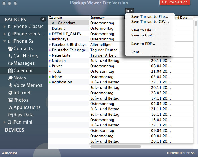The image size is (198, 157).
Task: Select the notification calendar
Action: coord(68,82)
